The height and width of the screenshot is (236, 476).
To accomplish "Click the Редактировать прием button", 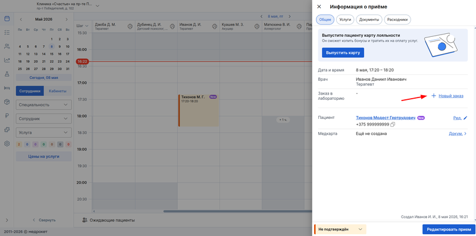I will coord(449,229).
